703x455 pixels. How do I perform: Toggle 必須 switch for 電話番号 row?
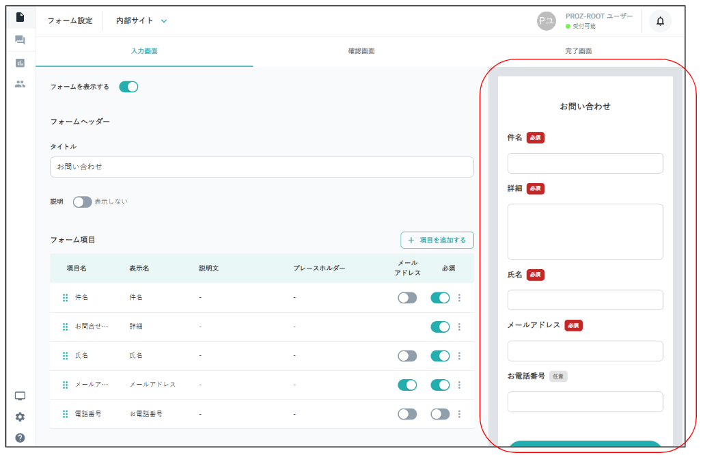[440, 414]
